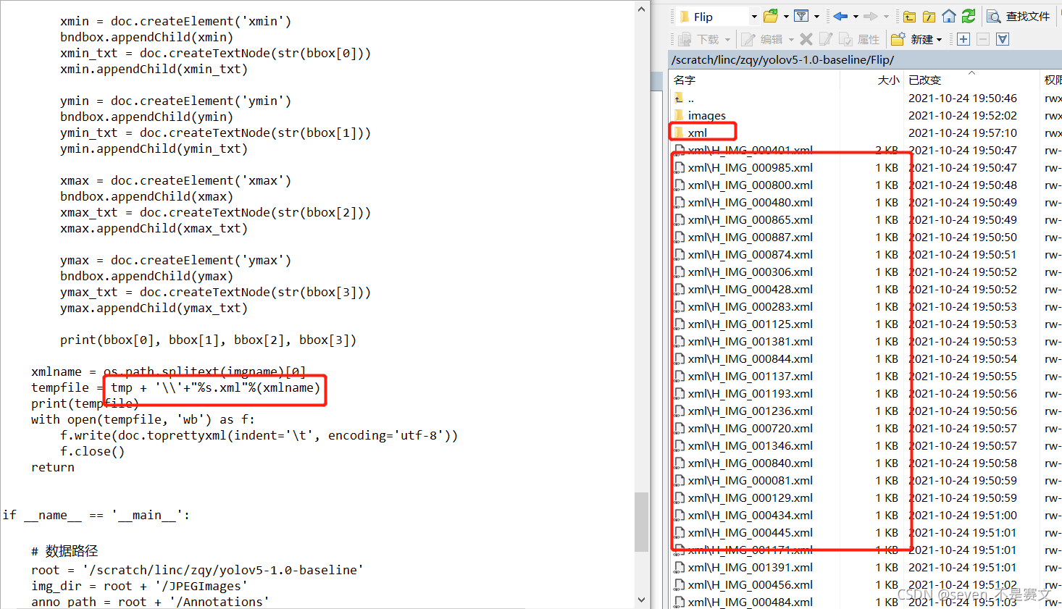
Task: Click the editor vertical scrollbar thumb
Action: [x=641, y=522]
